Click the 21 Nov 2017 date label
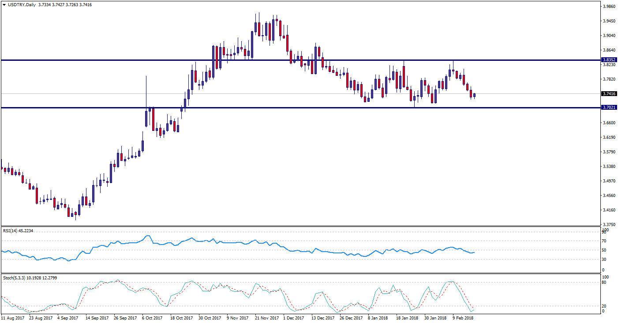The height and width of the screenshot is (323, 618). [267, 317]
